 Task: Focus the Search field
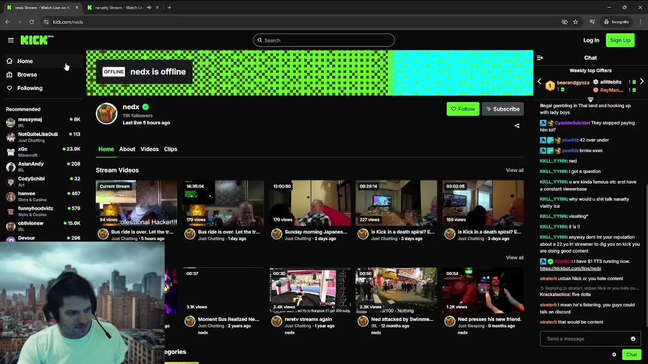click(324, 40)
